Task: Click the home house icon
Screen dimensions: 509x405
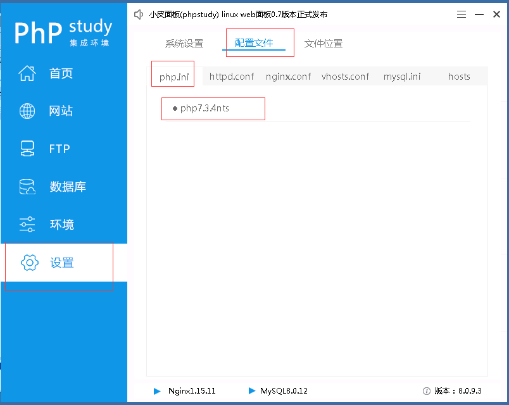Action: coord(27,73)
